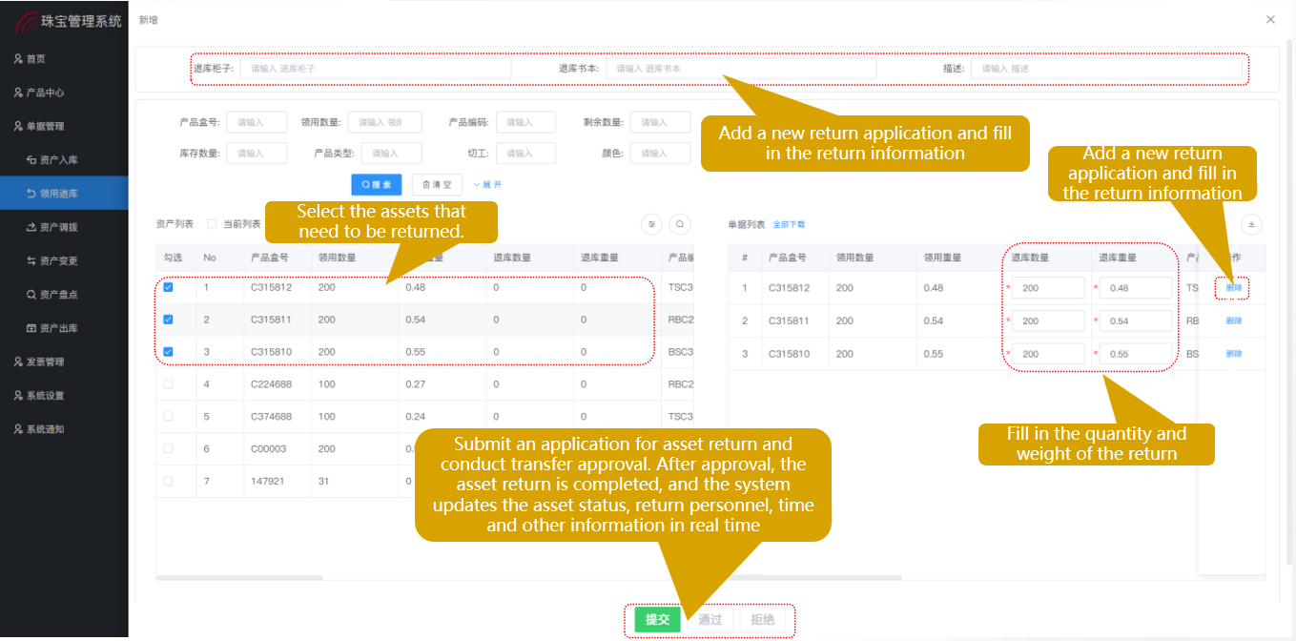Click the 退库柜子 input field
Screen dimensions: 1296x641
pyautogui.click(x=376, y=69)
